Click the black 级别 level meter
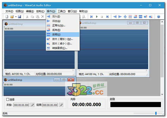 point(136,105)
